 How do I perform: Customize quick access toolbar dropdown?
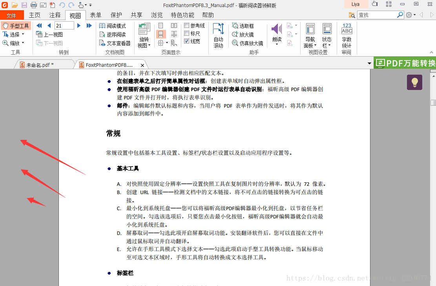[x=90, y=5]
